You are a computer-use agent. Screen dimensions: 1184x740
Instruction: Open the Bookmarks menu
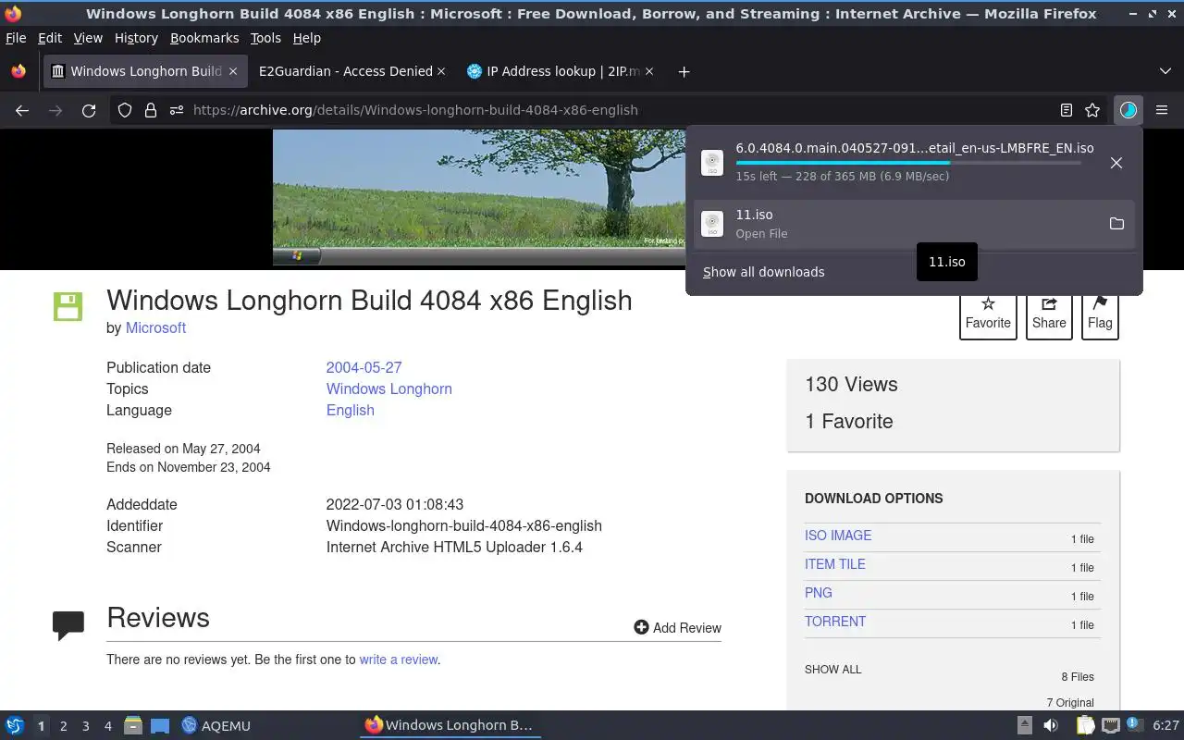point(204,38)
